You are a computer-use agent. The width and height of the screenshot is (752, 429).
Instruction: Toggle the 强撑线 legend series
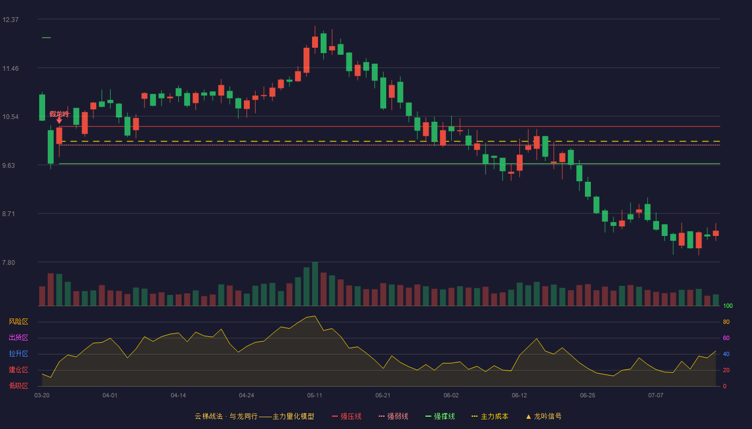click(444, 416)
